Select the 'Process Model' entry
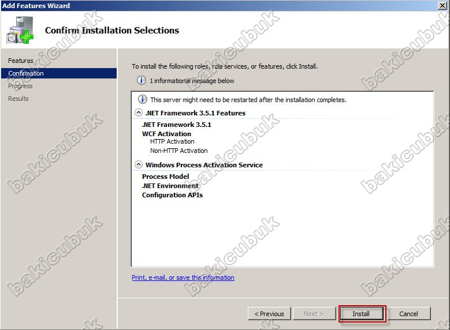Screen dimensions: 450x330 (166, 177)
